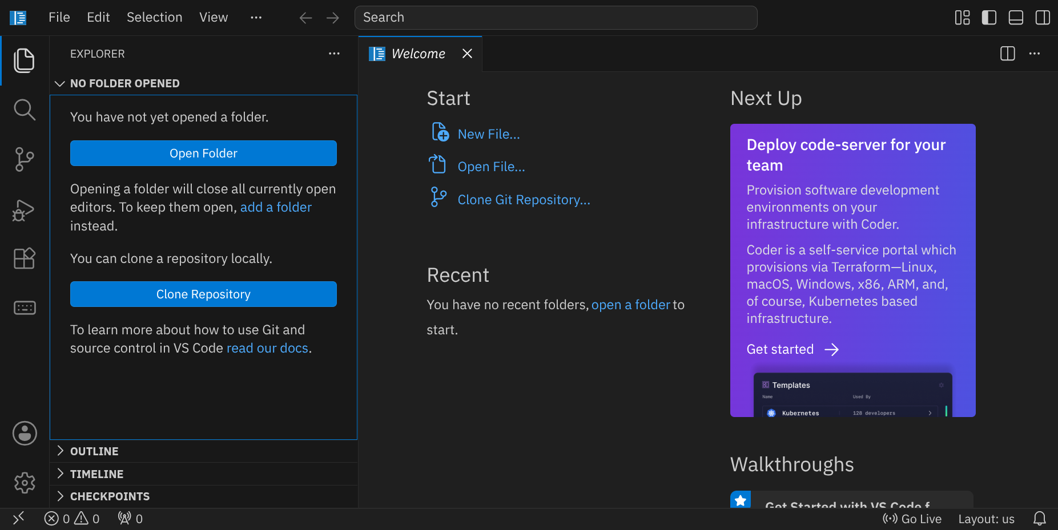Select the Welcome tab
Screen dimensions: 1058x530
[420, 54]
